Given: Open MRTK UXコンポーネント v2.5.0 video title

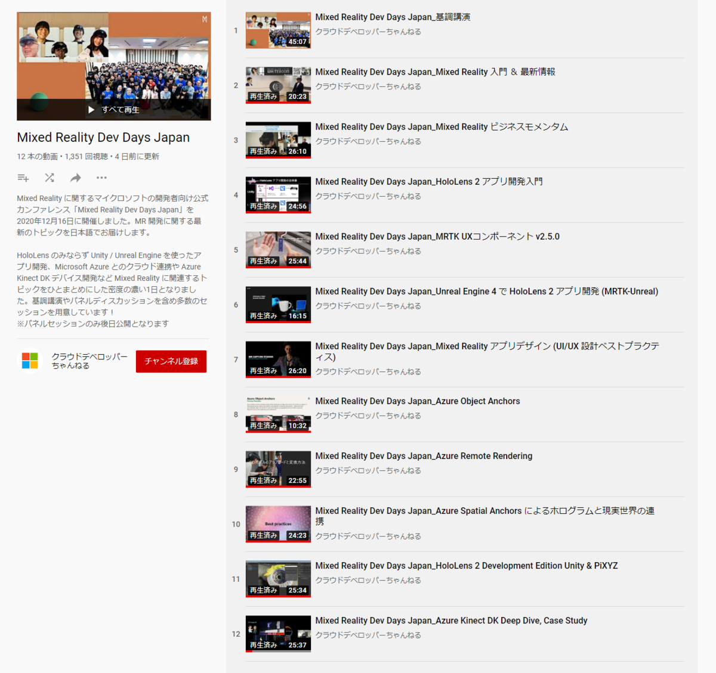Looking at the screenshot, I should (437, 237).
